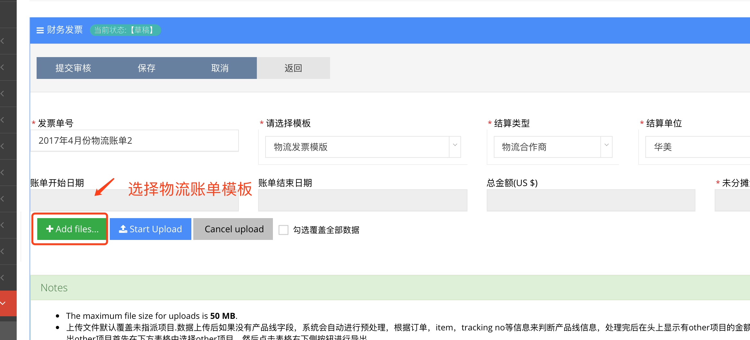Click the 总金额(US $) field
This screenshot has width=750, height=340.
coord(591,200)
